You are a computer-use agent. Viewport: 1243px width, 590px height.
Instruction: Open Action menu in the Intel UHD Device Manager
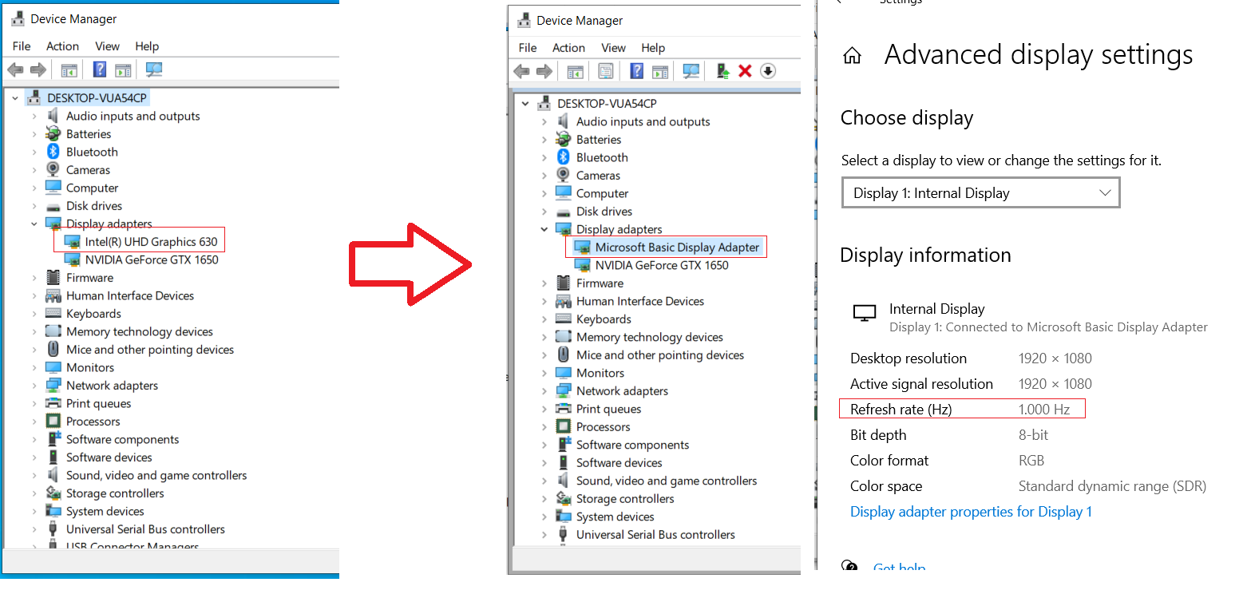click(x=62, y=46)
